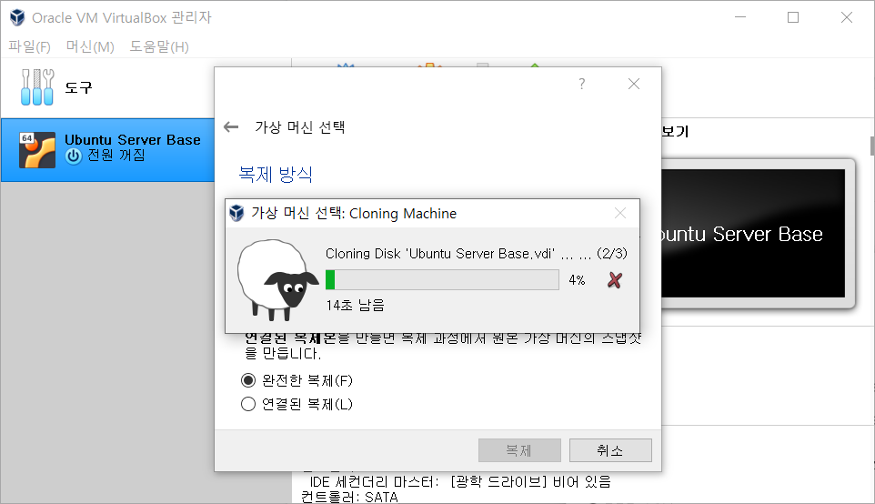Screen dimensions: 875x504
Task: Click the 4% progress percentage text
Action: coord(577,279)
